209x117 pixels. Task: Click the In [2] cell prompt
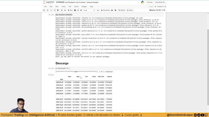[x=51, y=15]
